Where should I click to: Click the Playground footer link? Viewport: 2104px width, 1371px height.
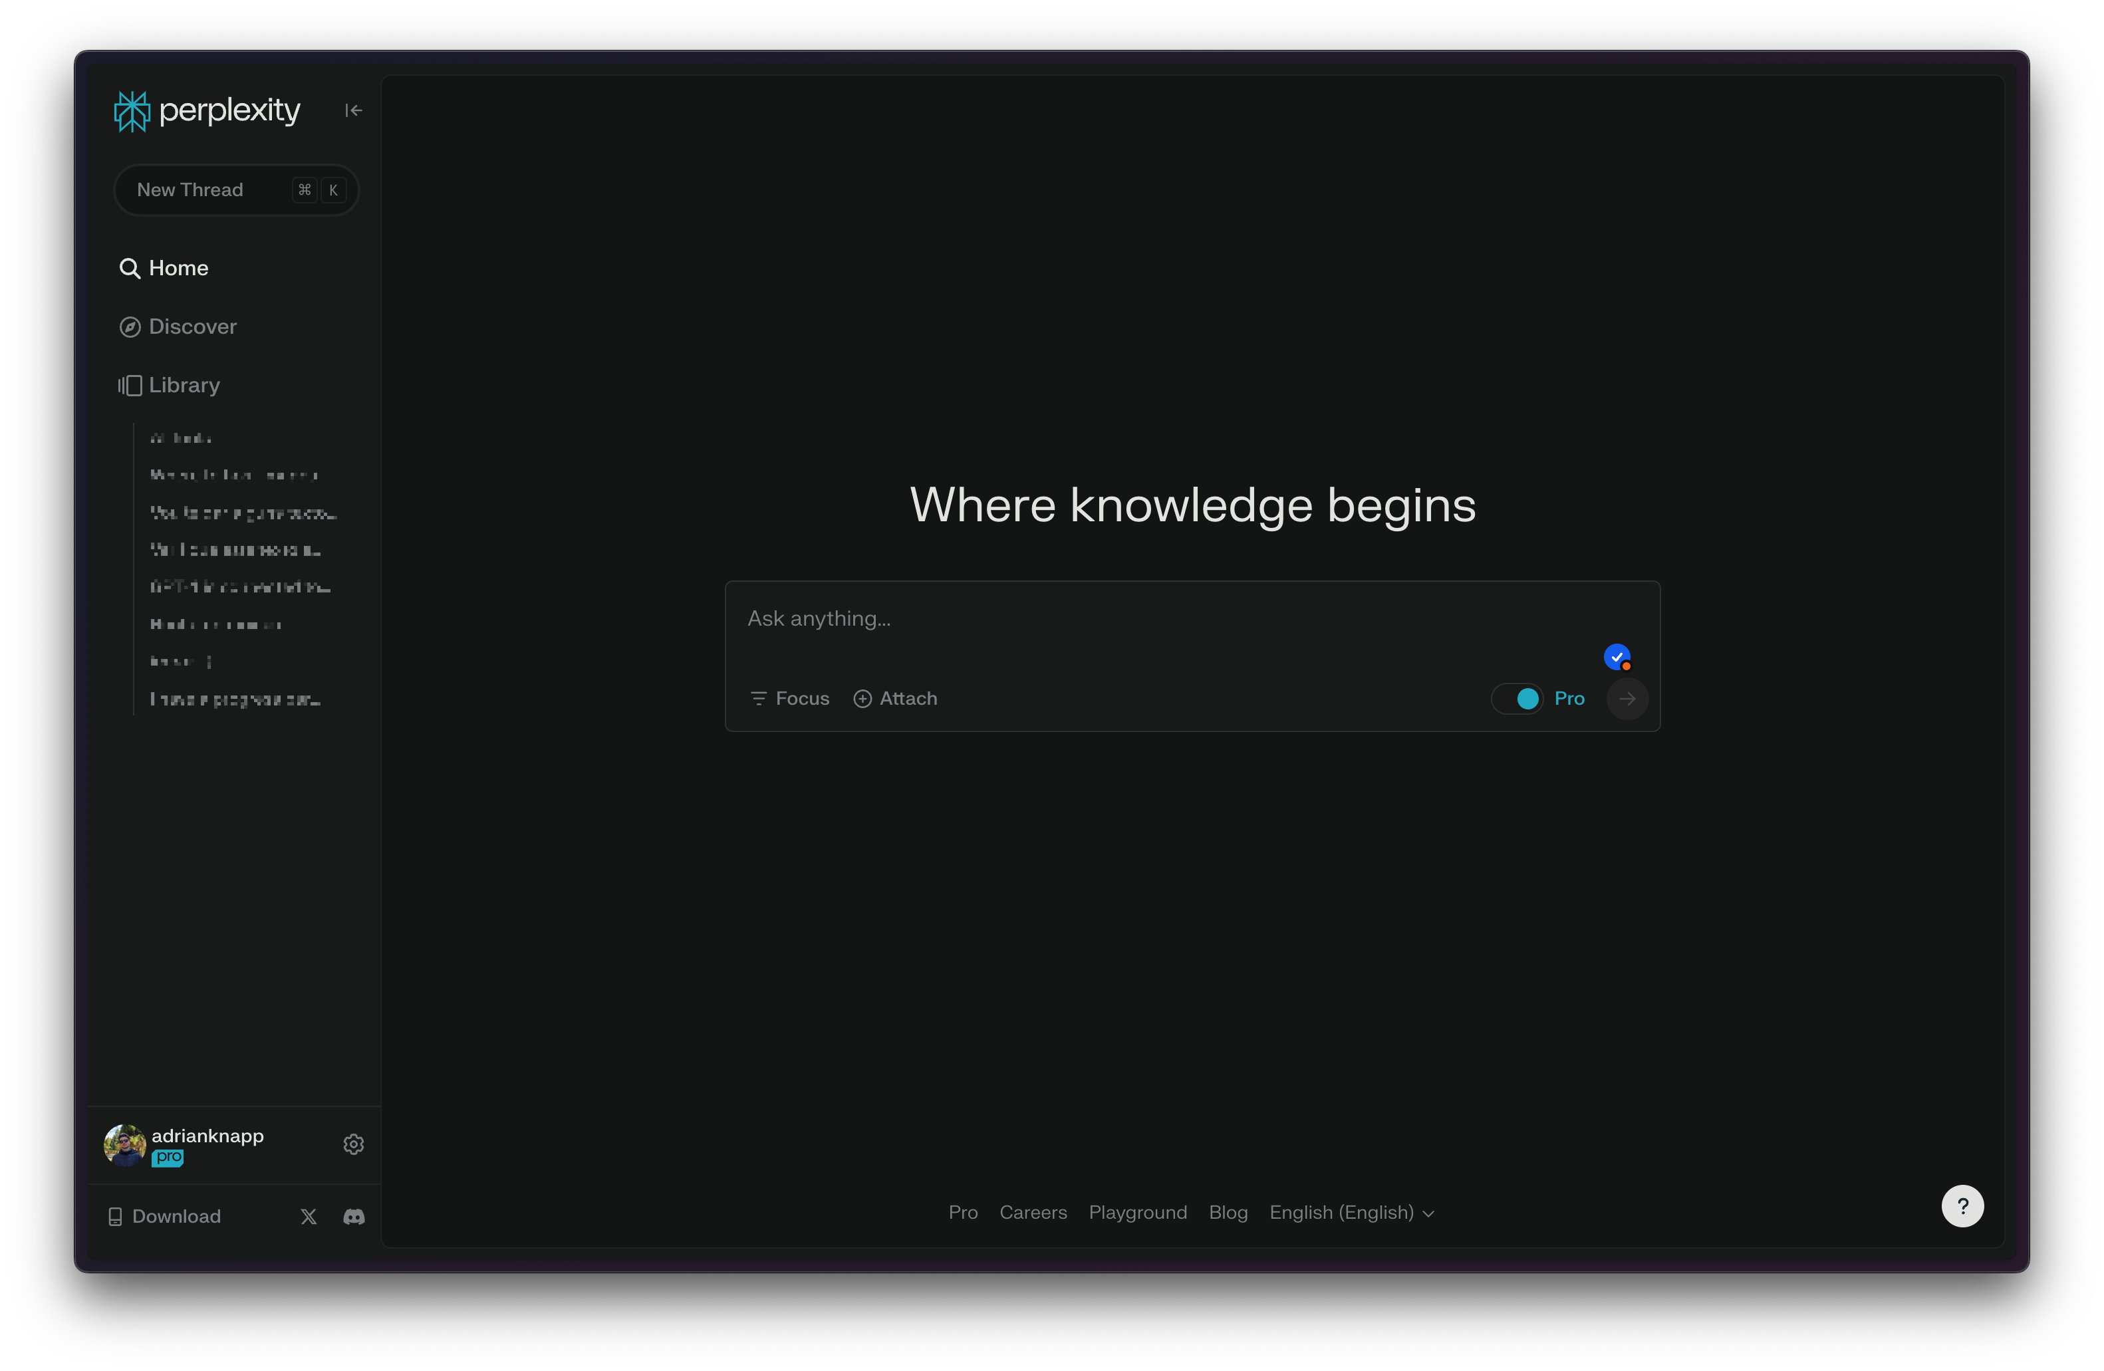pos(1138,1211)
